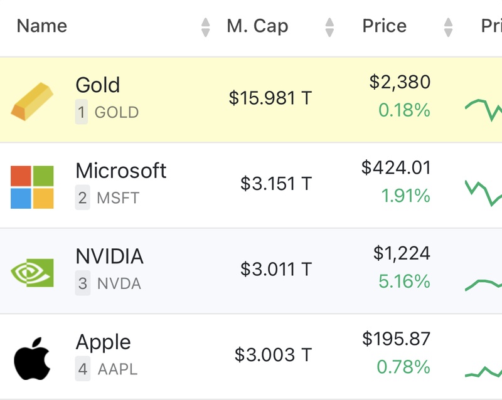
Task: Click the Price column header
Action: 384,26
